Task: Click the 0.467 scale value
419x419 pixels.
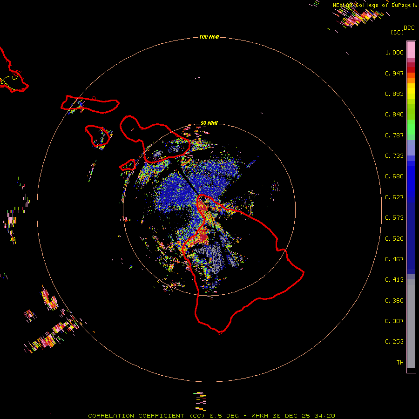Action: [394, 259]
